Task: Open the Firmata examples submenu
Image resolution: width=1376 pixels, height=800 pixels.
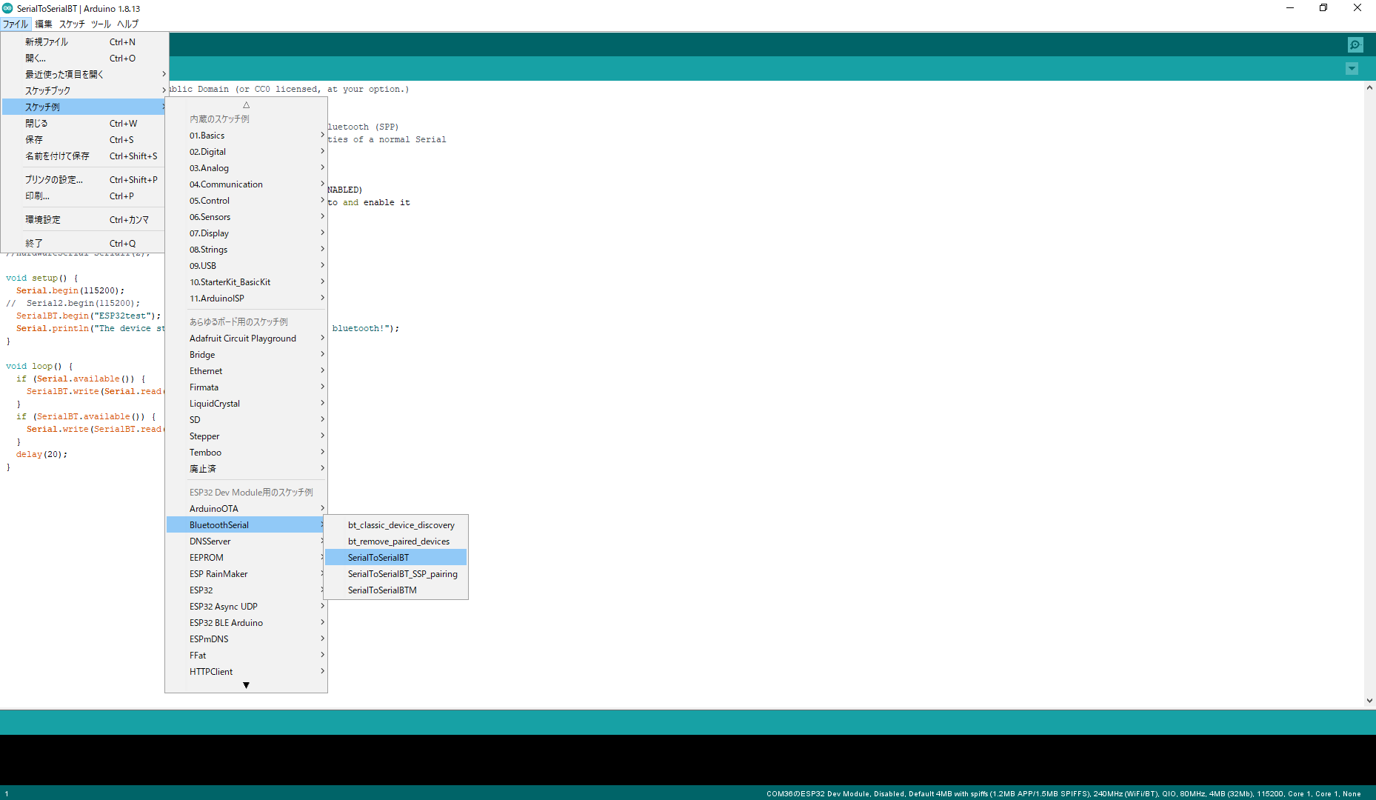Action: tap(246, 387)
